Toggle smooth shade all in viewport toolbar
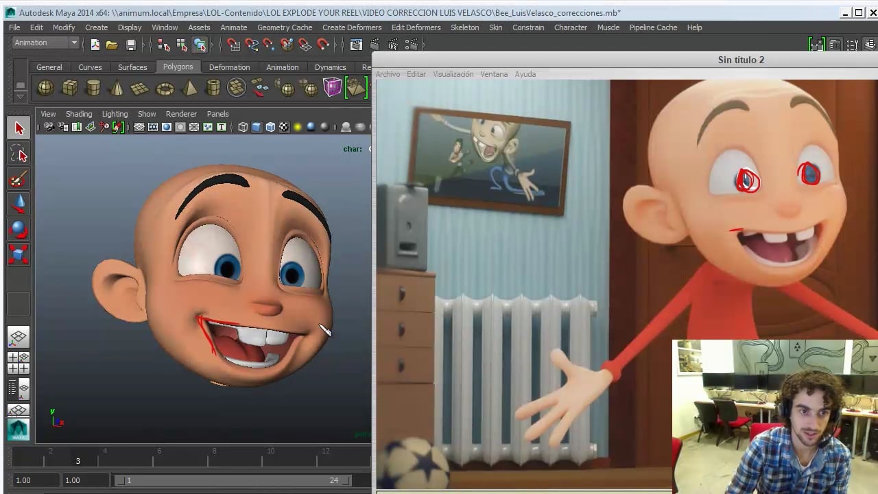Image resolution: width=878 pixels, height=494 pixels. click(x=257, y=127)
